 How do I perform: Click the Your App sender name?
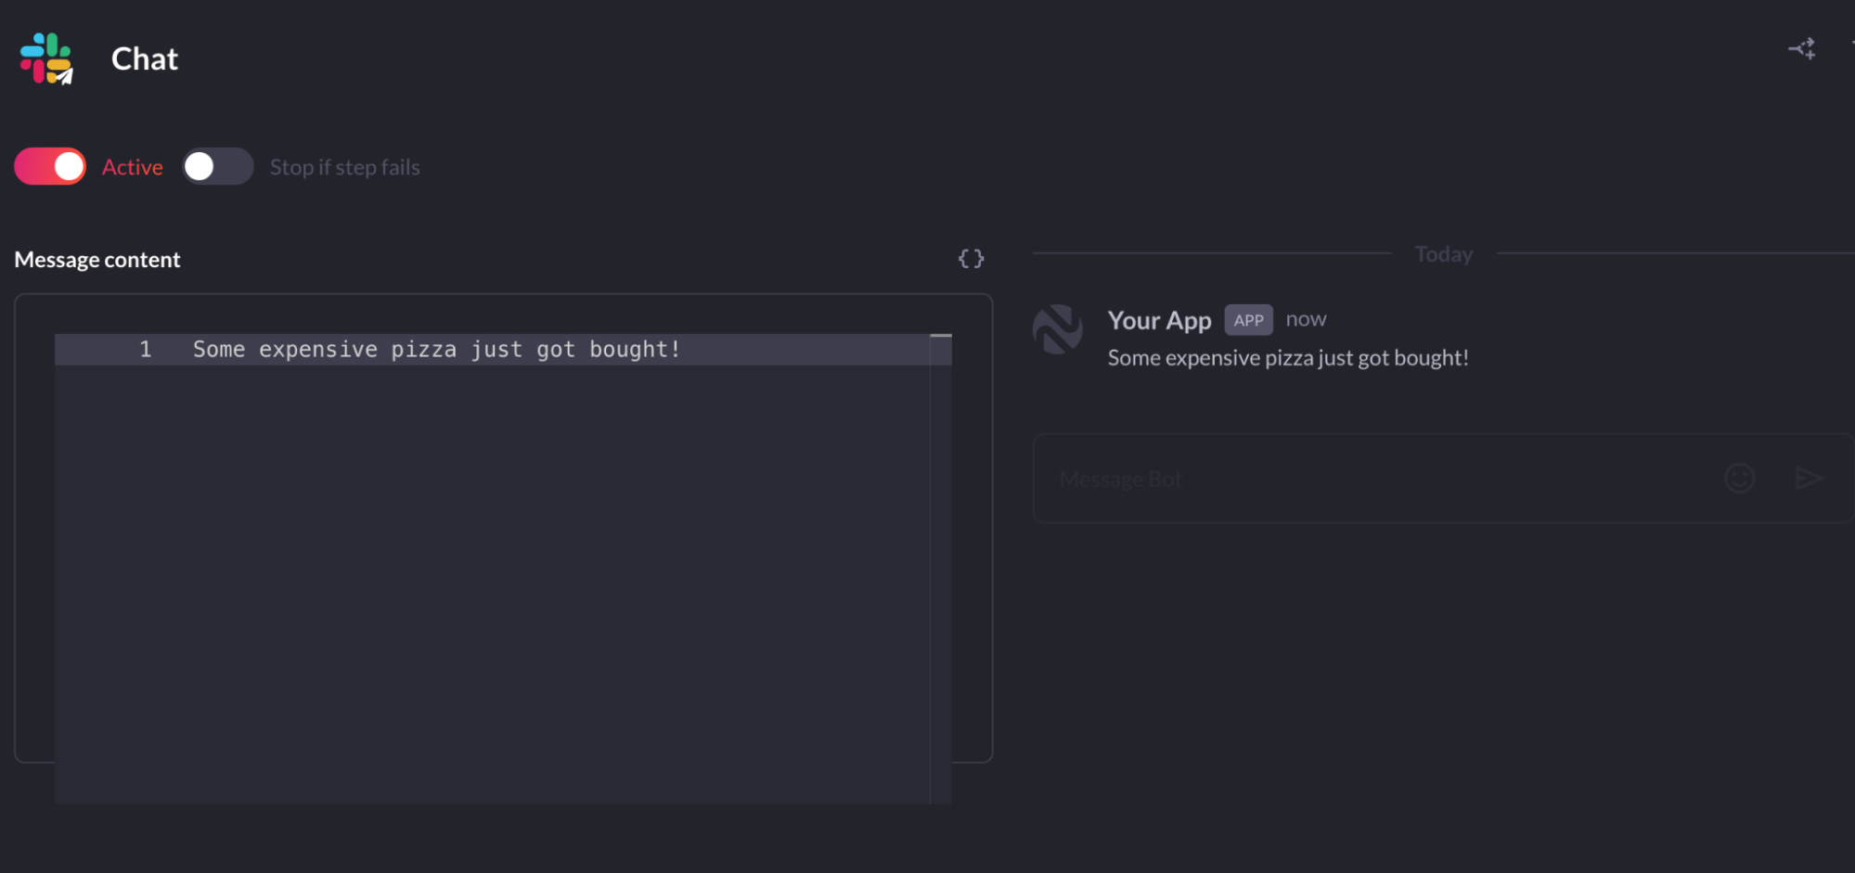point(1159,320)
